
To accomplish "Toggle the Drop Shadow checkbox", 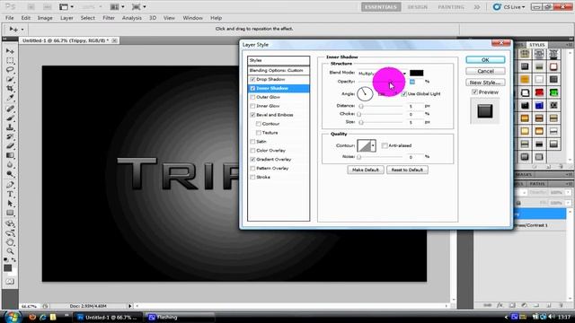I will [x=252, y=80].
